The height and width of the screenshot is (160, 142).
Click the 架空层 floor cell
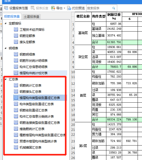click(x=83, y=57)
